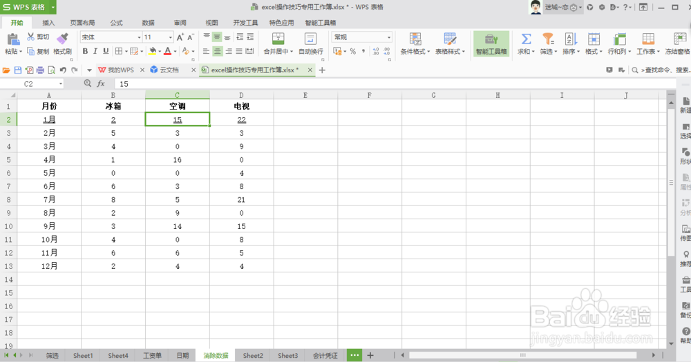Click the Print icon in quick toolbar
The width and height of the screenshot is (691, 362).
[x=40, y=70]
